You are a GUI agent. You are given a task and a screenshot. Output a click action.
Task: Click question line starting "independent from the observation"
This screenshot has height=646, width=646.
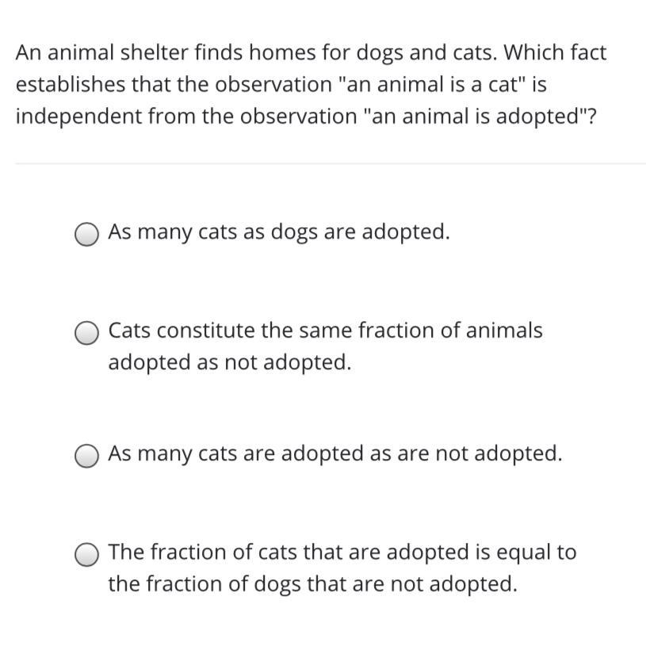click(x=306, y=117)
